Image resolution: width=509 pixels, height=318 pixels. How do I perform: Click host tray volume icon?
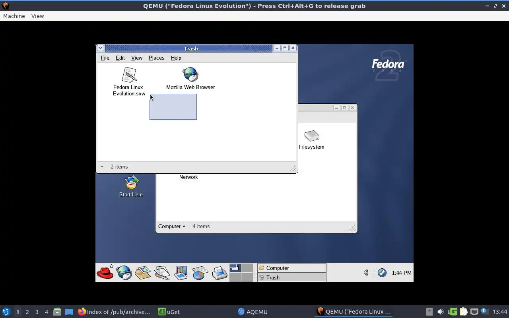pyautogui.click(x=440, y=312)
